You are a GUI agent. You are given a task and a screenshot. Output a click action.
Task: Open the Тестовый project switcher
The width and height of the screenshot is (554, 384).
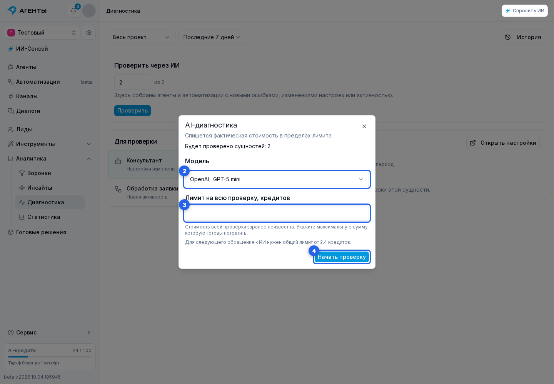[x=42, y=33]
